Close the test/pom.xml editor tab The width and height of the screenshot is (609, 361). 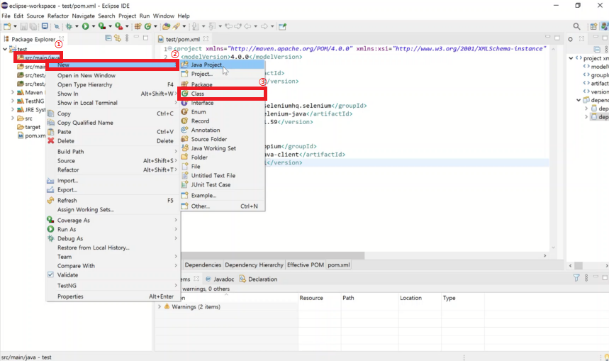click(206, 39)
